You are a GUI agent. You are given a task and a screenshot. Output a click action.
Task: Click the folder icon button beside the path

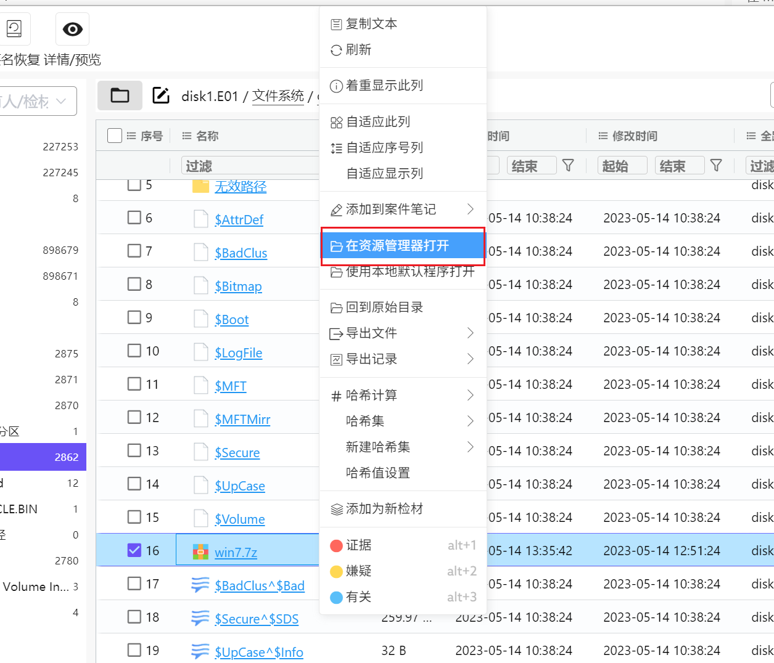(120, 96)
